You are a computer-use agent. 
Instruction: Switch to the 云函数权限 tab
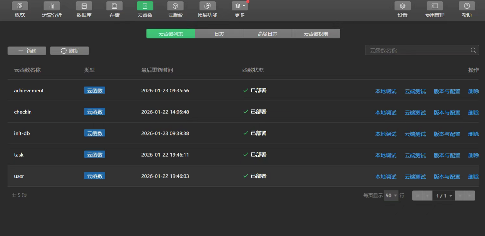(x=316, y=34)
